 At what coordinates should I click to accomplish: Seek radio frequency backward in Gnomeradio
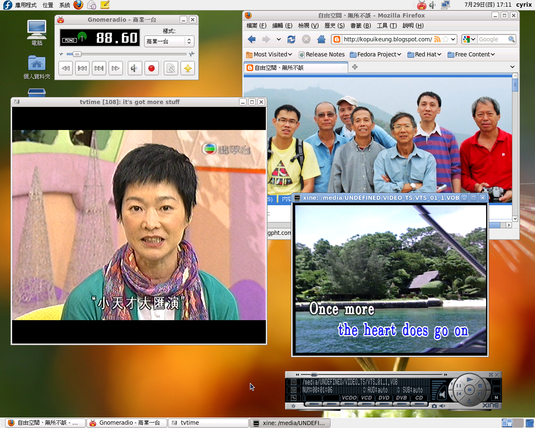(x=66, y=68)
